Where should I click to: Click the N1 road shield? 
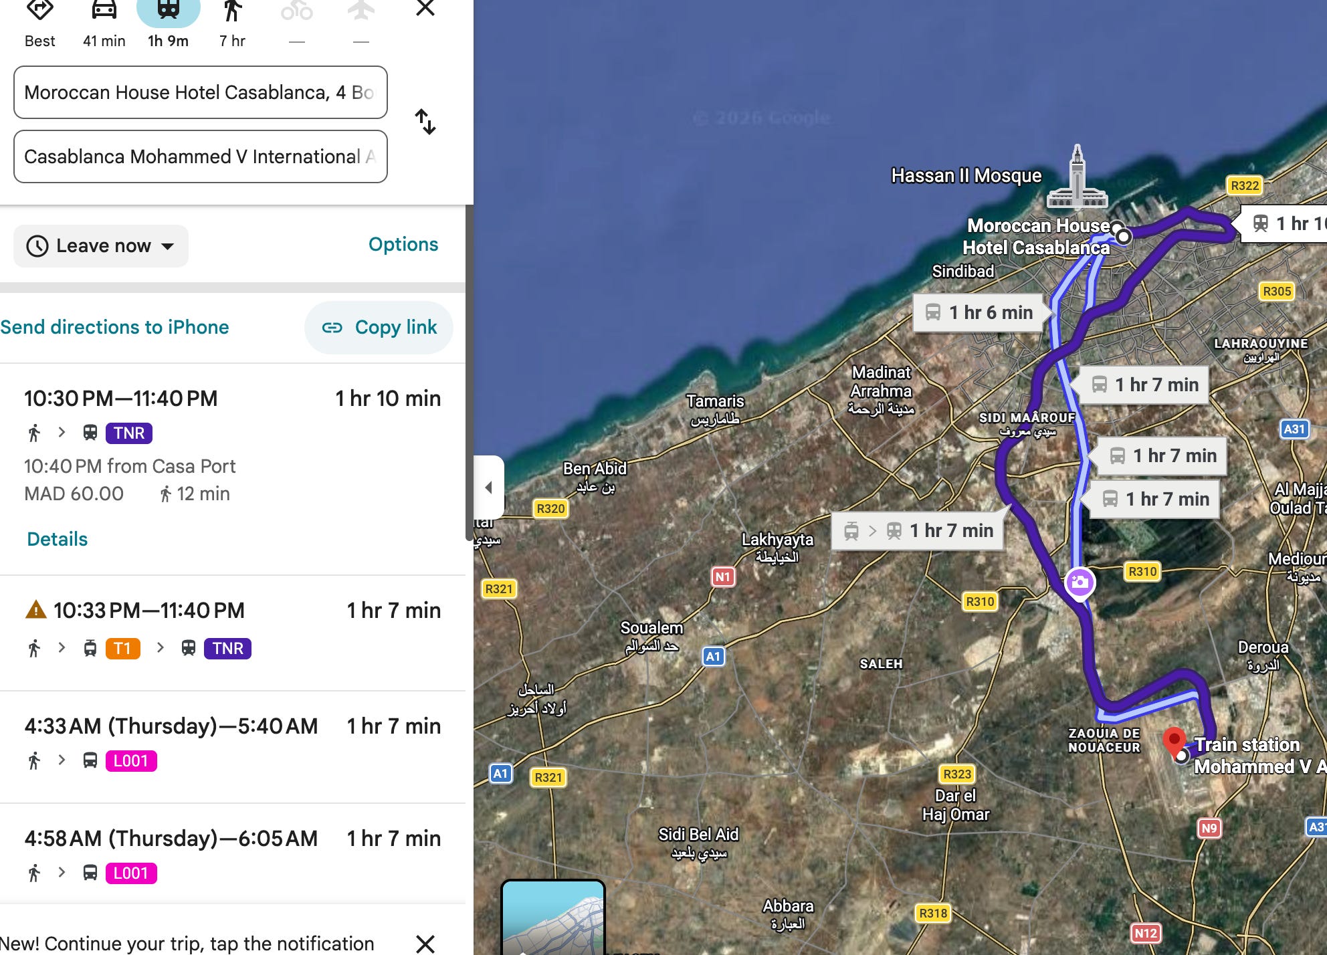pos(723,576)
